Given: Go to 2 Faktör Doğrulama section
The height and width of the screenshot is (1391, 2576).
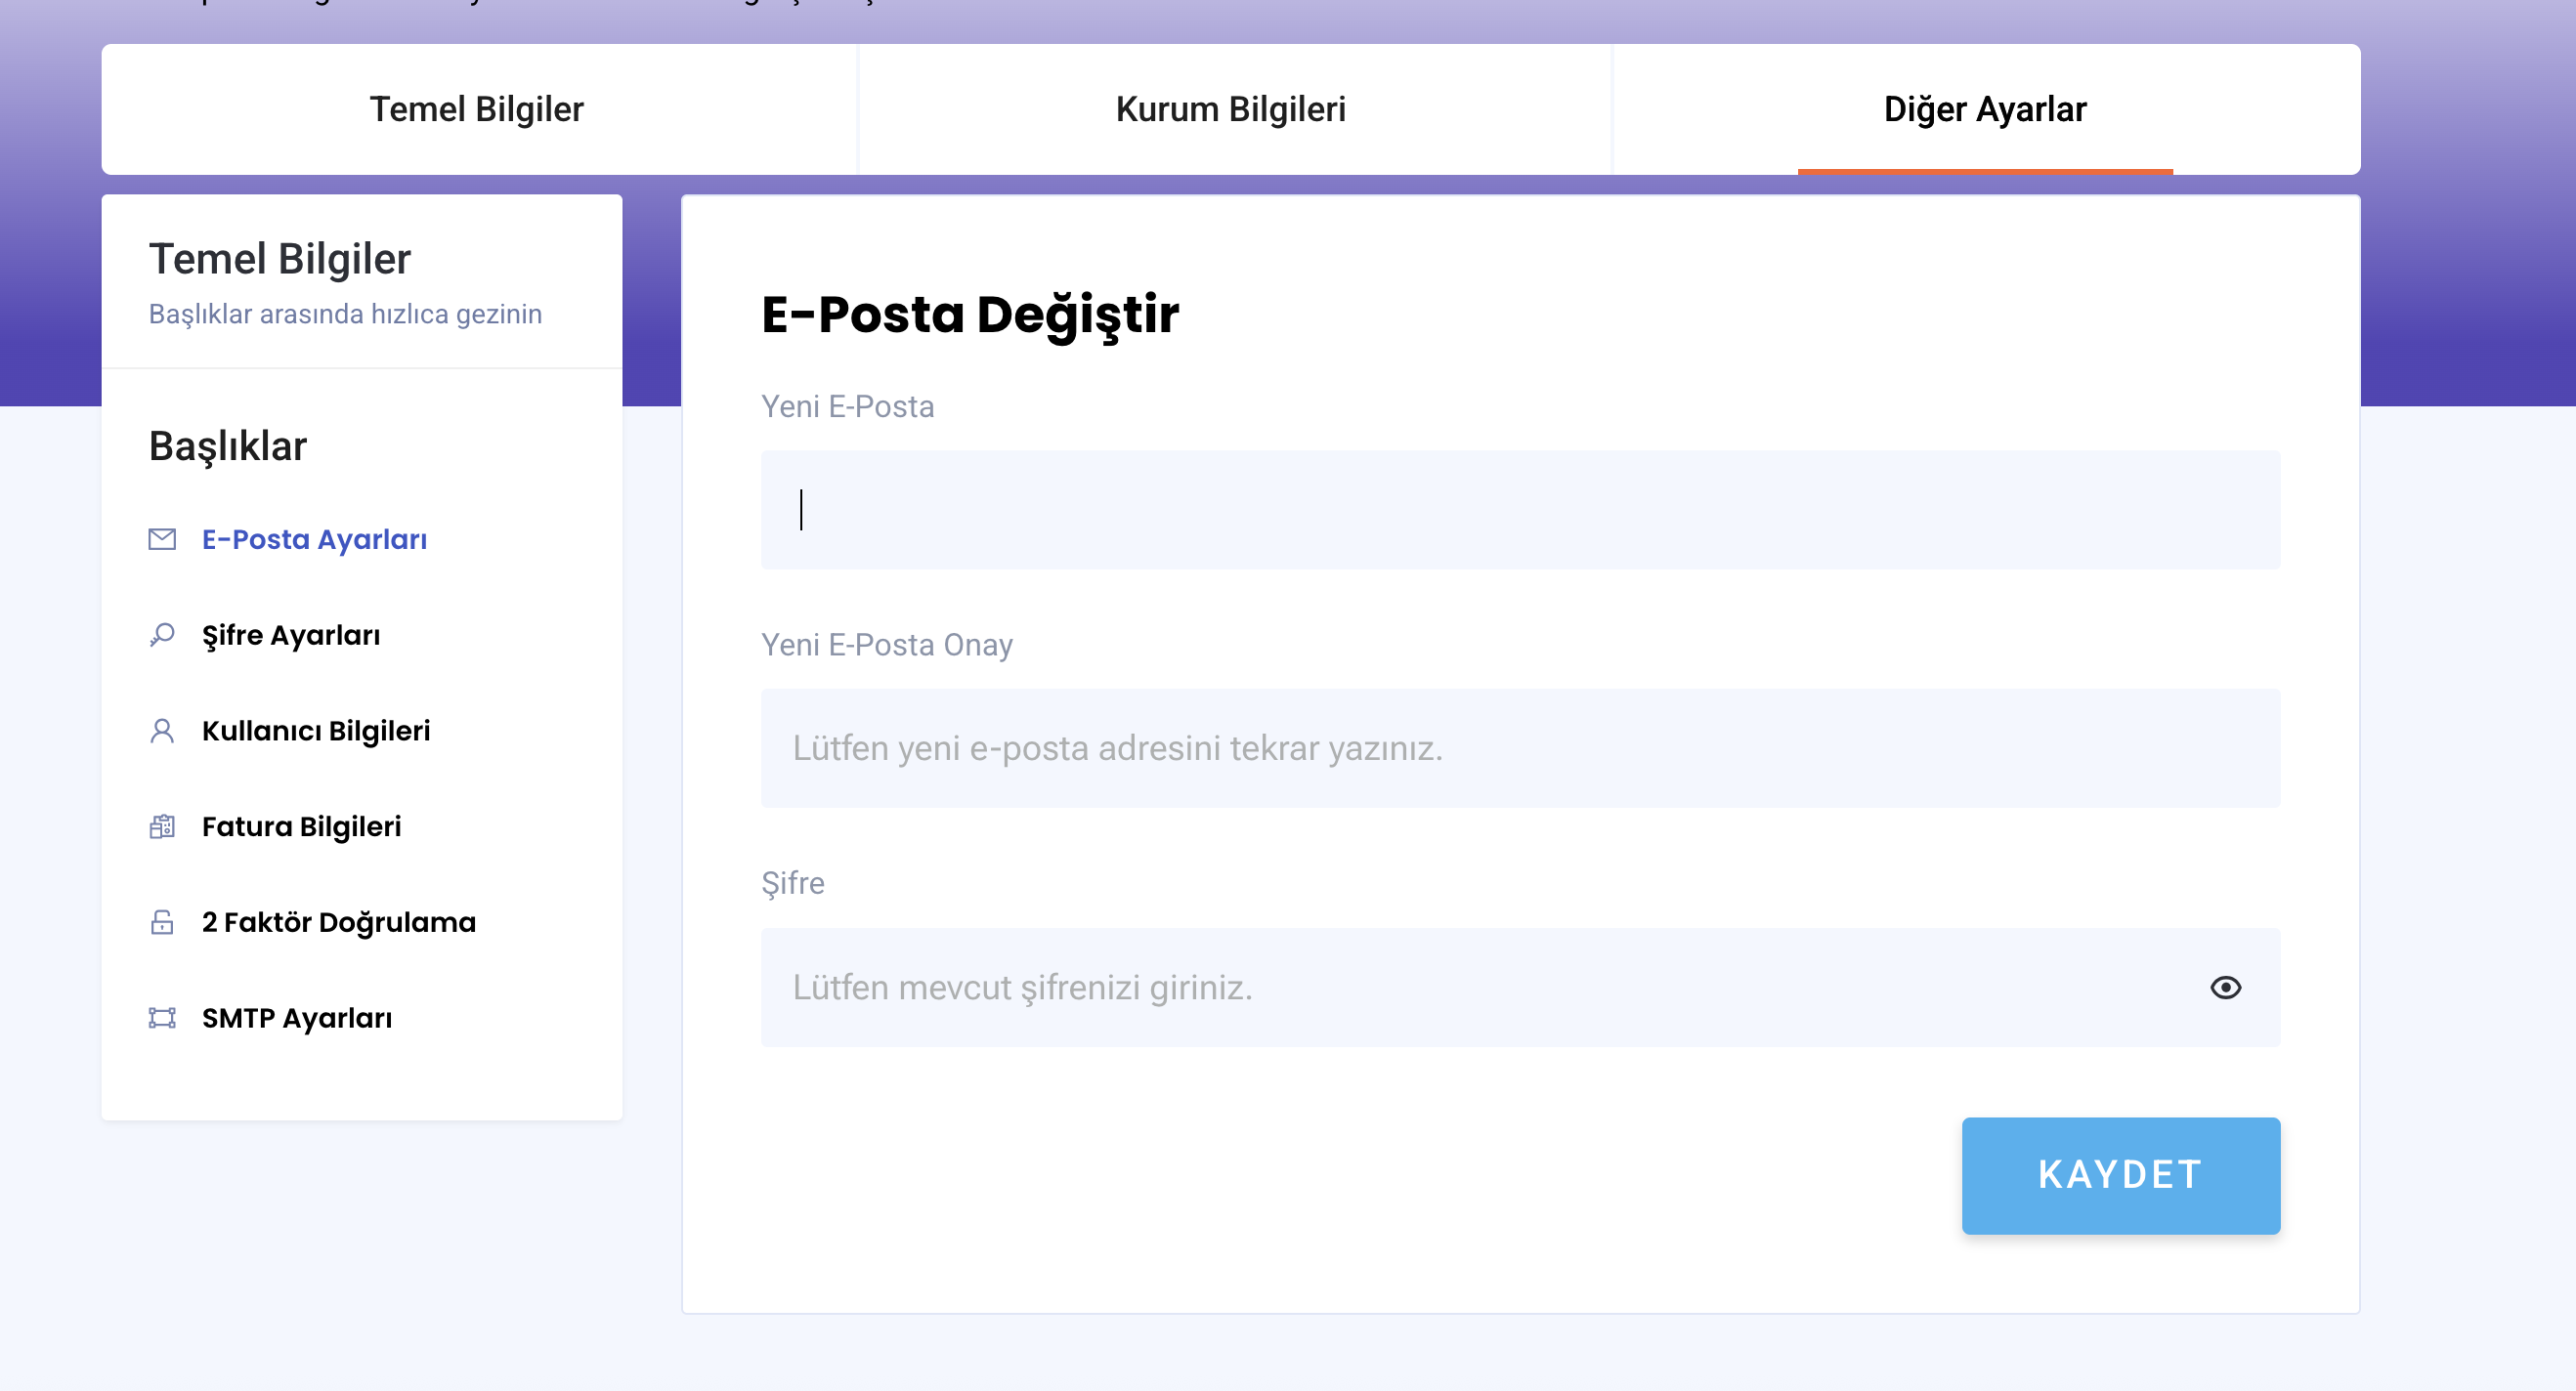Looking at the screenshot, I should [338, 922].
